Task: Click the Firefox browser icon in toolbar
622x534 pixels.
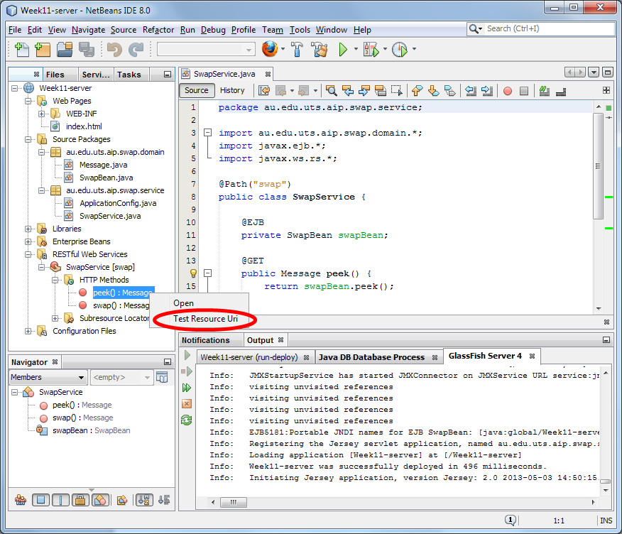Action: [269, 50]
